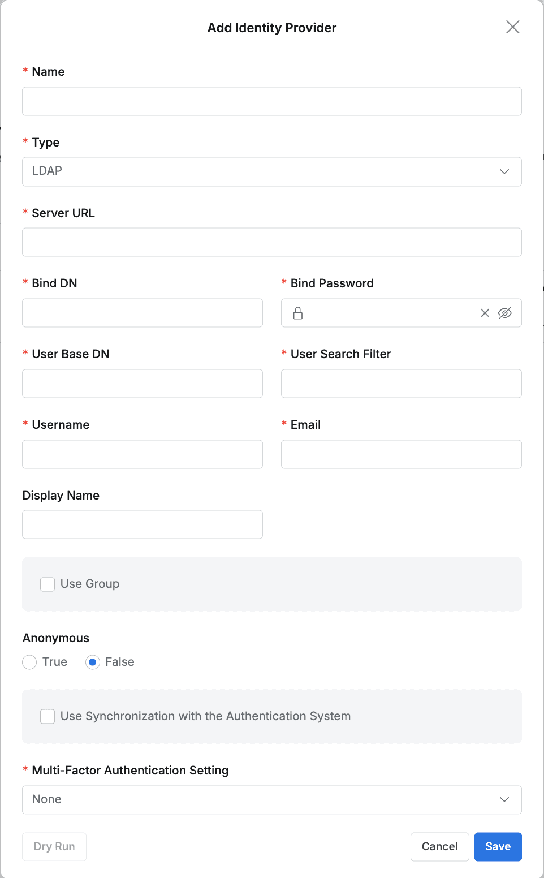Image resolution: width=544 pixels, height=878 pixels.
Task: Clear the Bind Password field with the X icon
Action: click(x=485, y=313)
